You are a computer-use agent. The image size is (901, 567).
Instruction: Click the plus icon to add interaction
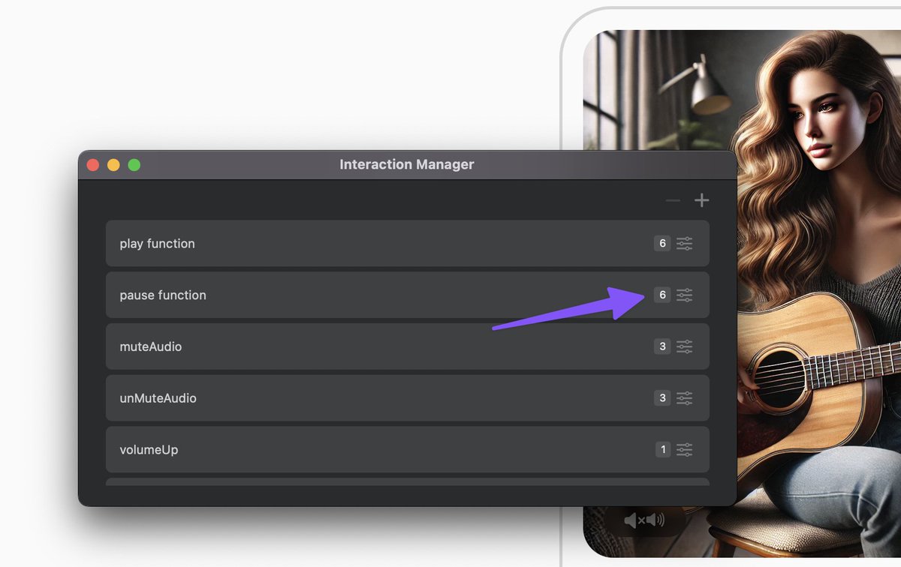pyautogui.click(x=701, y=199)
